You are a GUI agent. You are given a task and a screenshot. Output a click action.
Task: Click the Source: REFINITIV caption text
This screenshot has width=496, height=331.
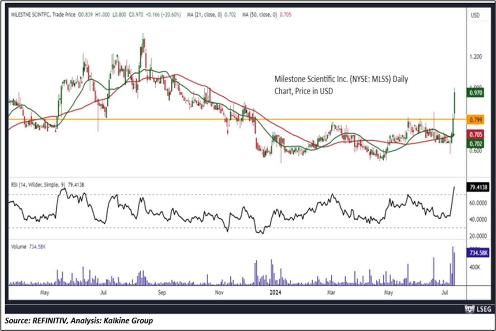point(79,321)
